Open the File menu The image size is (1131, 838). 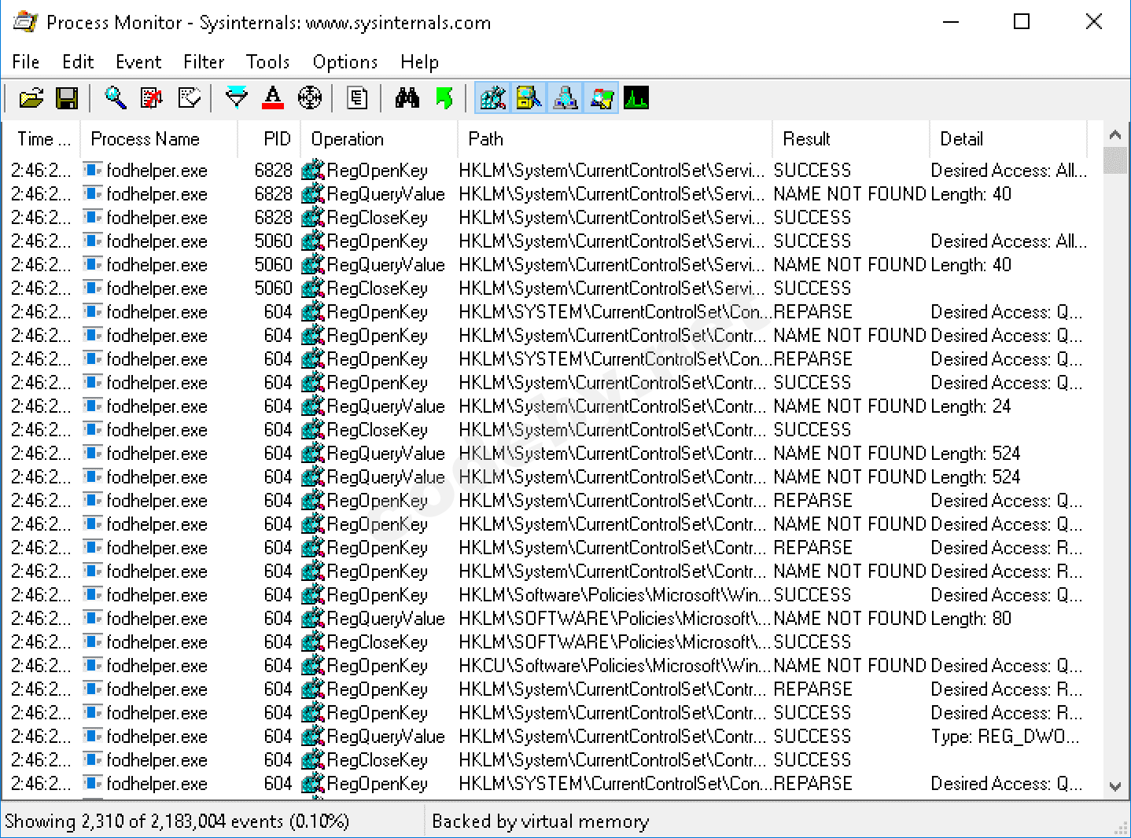pyautogui.click(x=26, y=62)
